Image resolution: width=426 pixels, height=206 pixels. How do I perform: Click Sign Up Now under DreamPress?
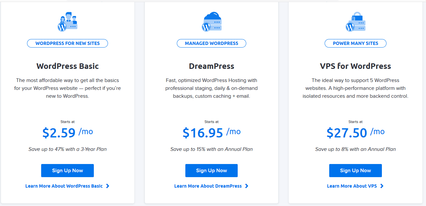(211, 170)
